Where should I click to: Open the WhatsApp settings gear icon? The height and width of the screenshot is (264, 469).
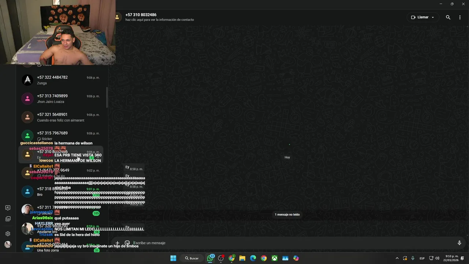coord(8,234)
